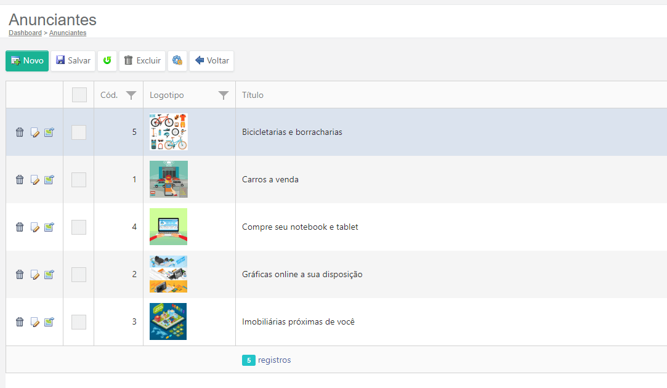The height and width of the screenshot is (388, 667).
Task: Delete the Bicicletarias e borracharias row via trash icon
Action: pyautogui.click(x=20, y=132)
